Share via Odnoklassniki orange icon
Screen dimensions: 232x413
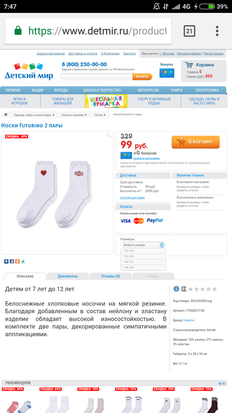click(x=17, y=261)
